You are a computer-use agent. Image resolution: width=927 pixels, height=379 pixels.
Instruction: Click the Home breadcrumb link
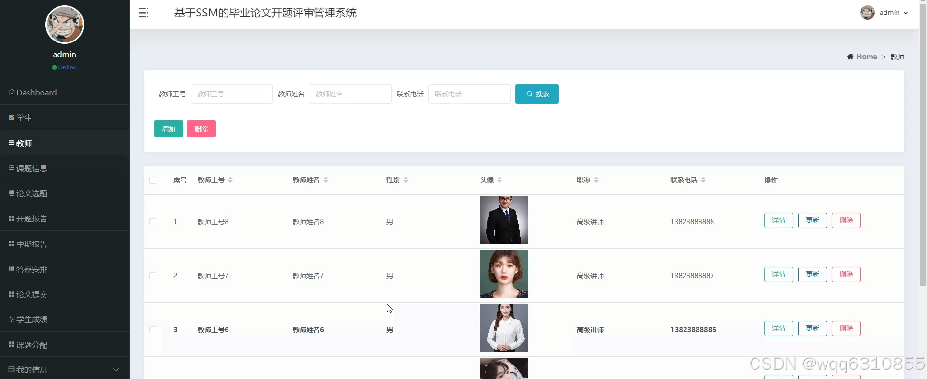pos(867,57)
